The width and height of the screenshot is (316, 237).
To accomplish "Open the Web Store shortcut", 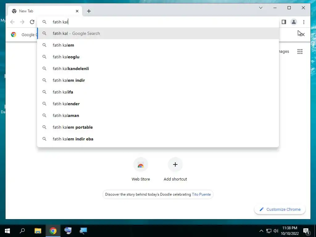I will pyautogui.click(x=141, y=170).
